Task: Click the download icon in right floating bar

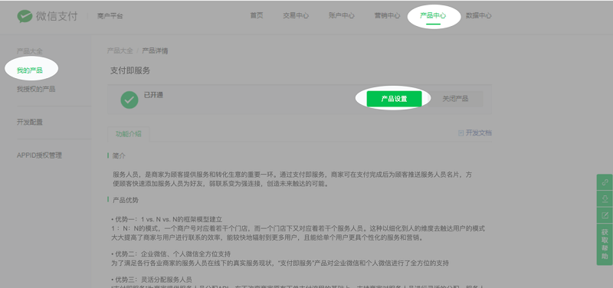Action: [x=605, y=198]
